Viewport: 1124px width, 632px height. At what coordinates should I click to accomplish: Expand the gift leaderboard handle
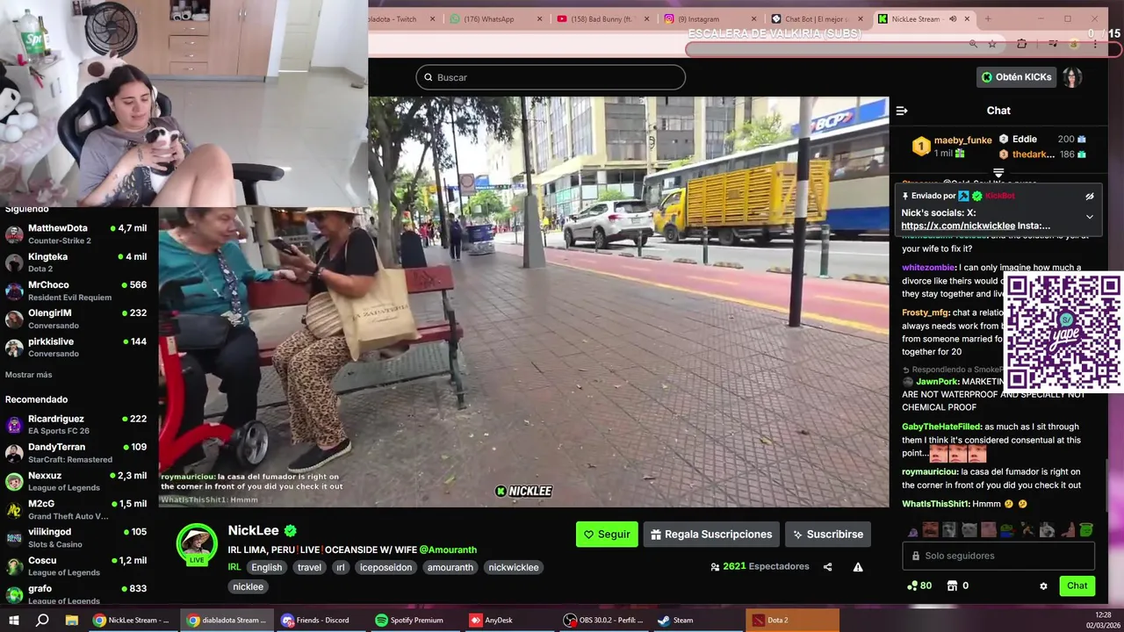[x=998, y=173]
